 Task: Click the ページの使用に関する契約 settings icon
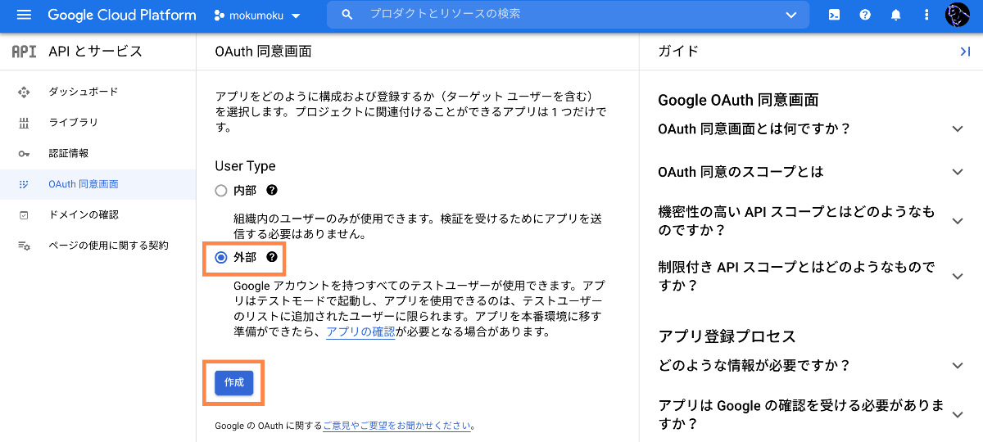click(24, 246)
